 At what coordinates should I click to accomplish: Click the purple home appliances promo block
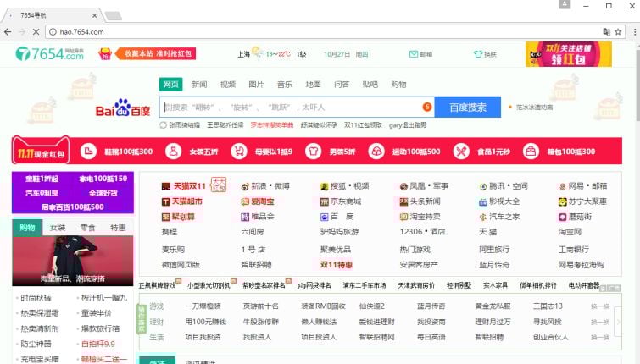(73, 192)
